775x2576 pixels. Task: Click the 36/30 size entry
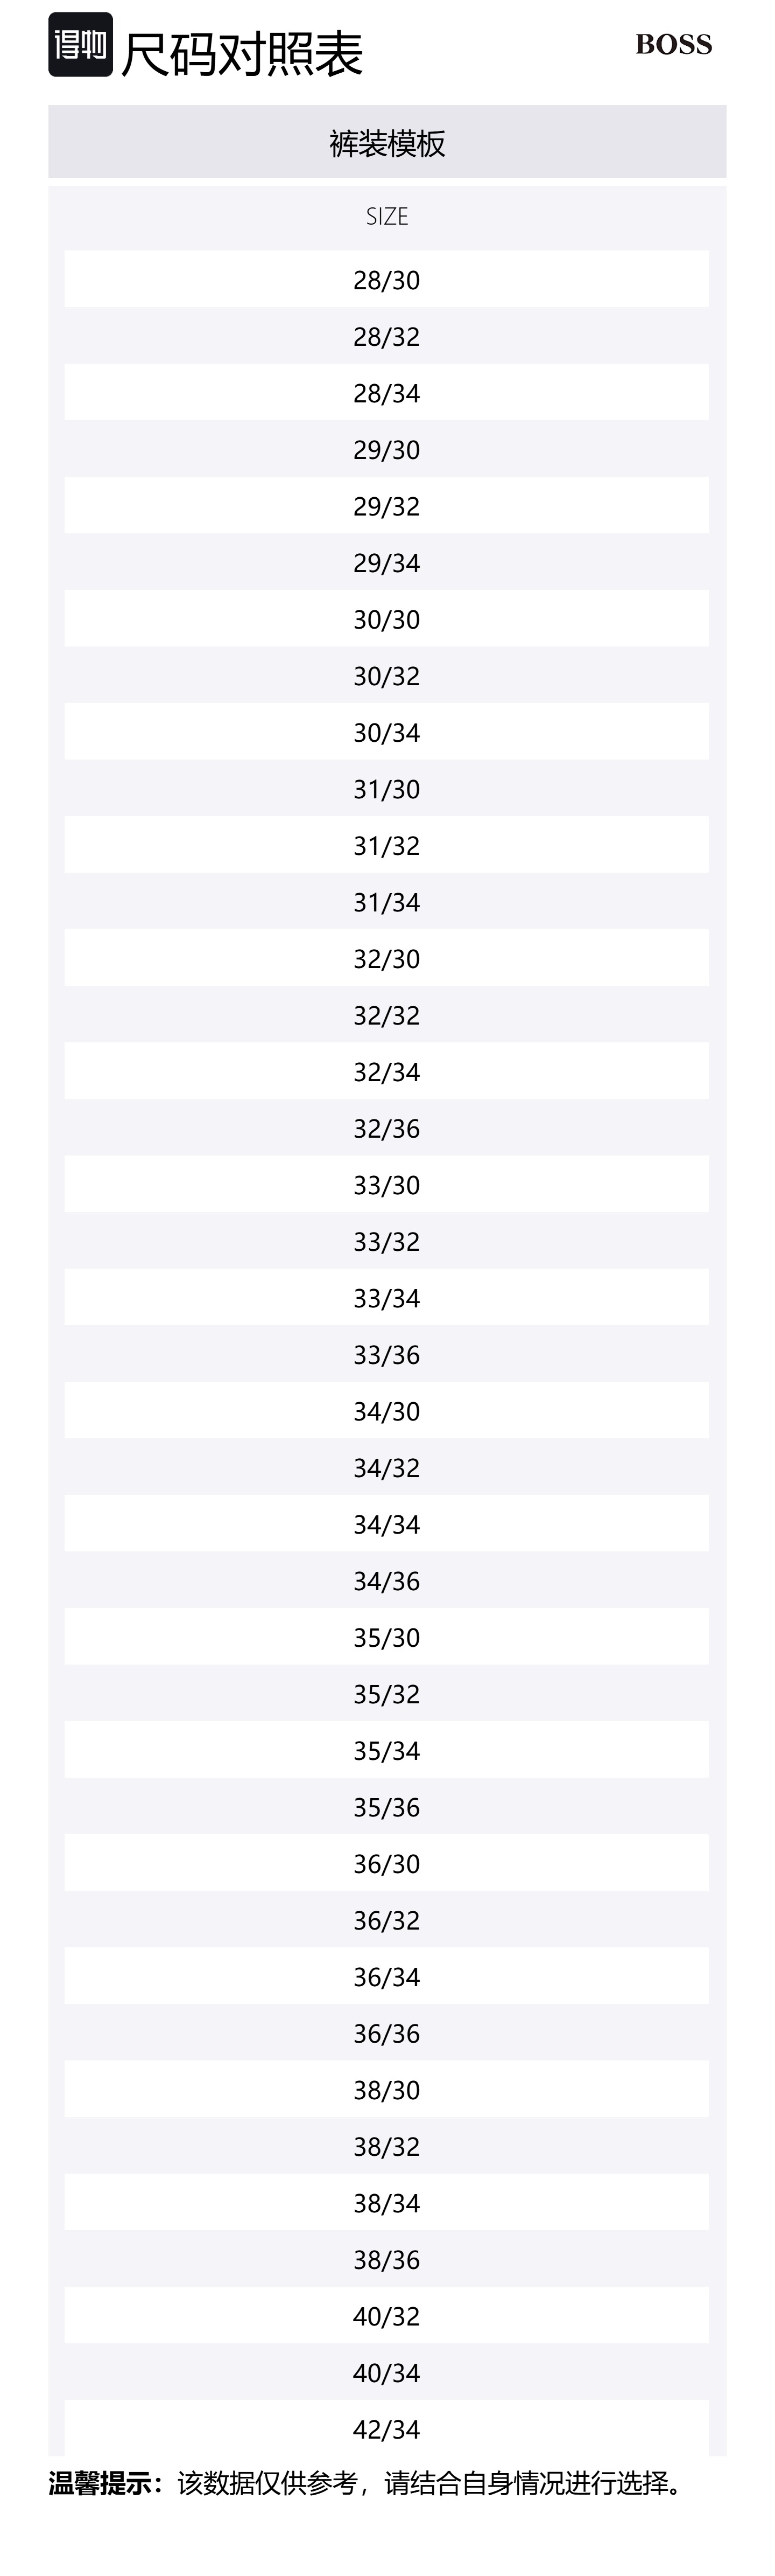point(386,1863)
